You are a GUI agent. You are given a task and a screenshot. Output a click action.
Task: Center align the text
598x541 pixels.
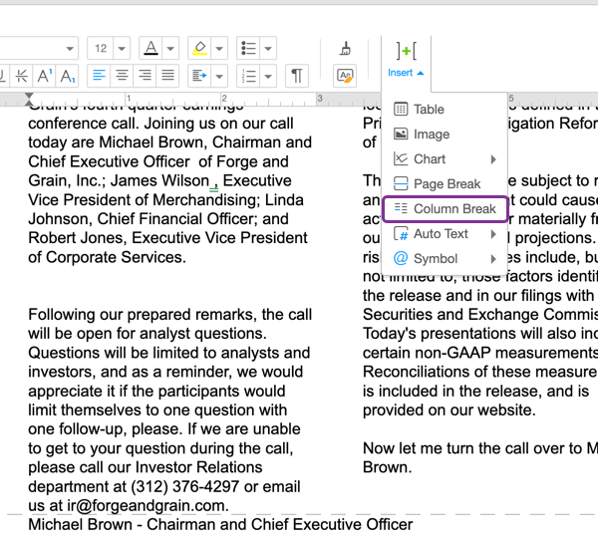point(123,76)
